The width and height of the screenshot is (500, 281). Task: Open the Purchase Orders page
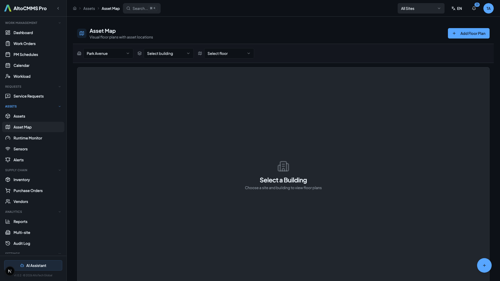tap(28, 190)
